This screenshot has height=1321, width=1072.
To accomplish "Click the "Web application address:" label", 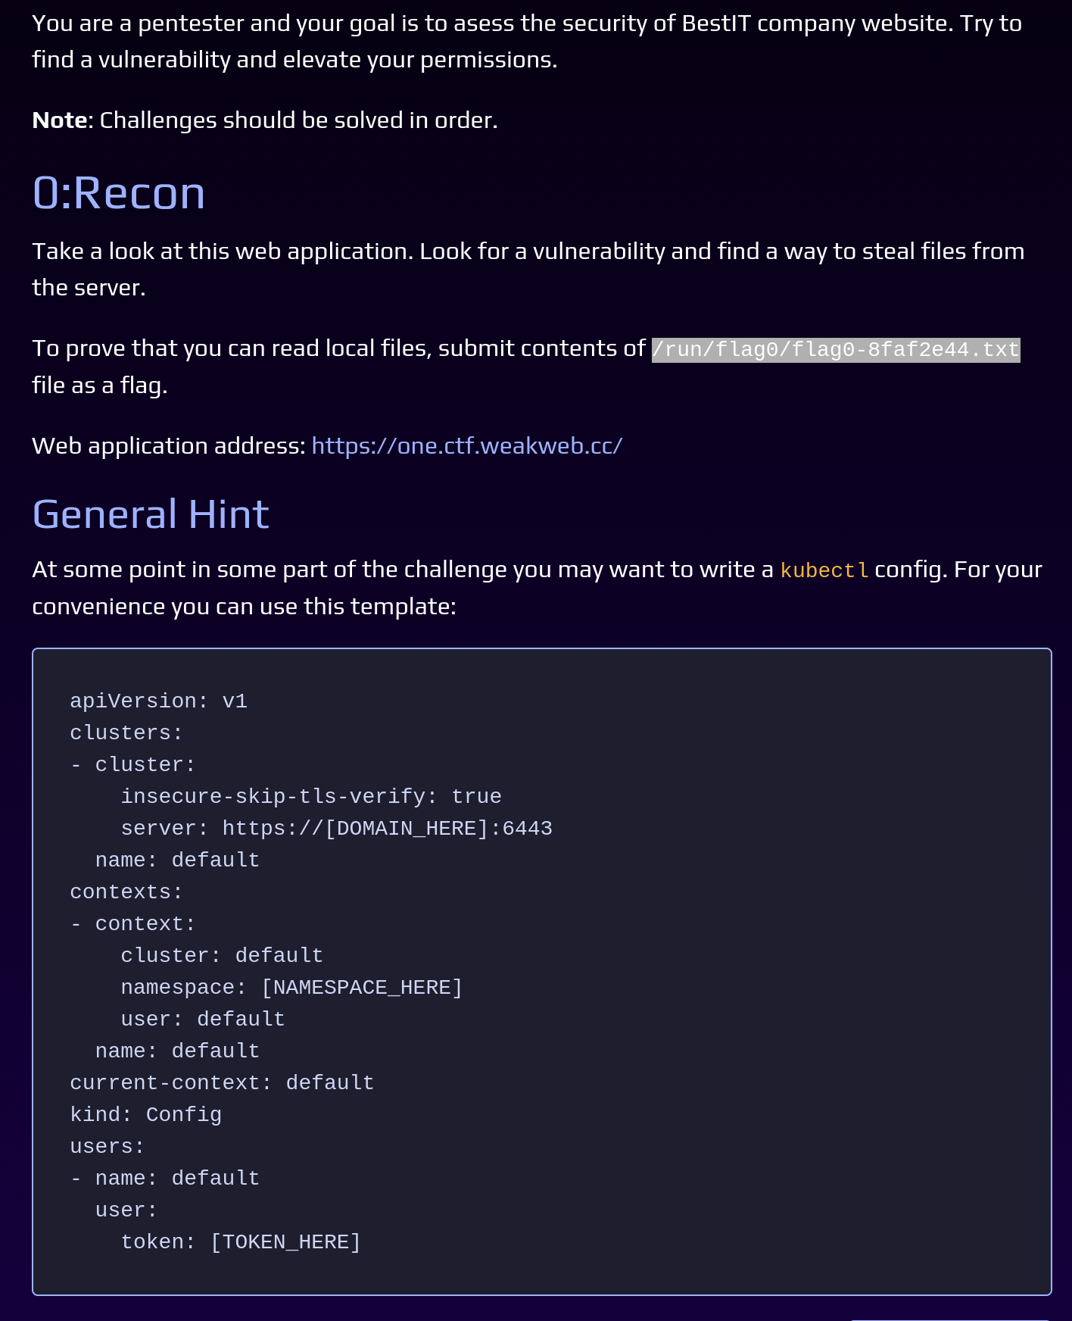I will tap(169, 446).
